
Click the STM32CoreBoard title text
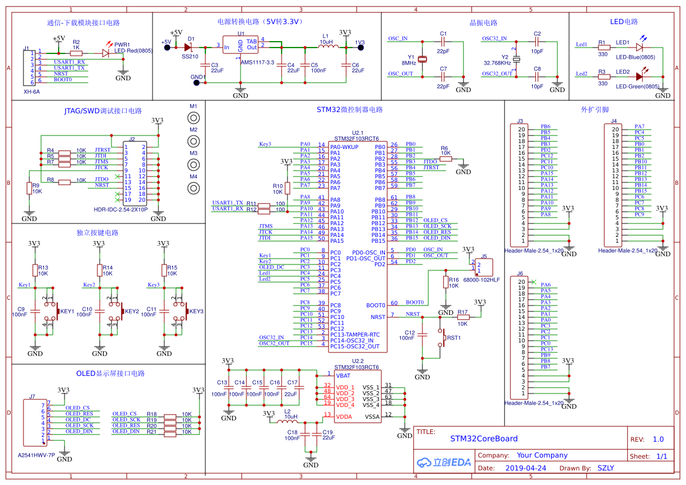pos(484,439)
